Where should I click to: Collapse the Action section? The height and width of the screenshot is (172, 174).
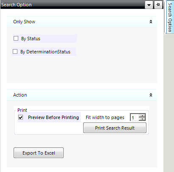(x=151, y=95)
